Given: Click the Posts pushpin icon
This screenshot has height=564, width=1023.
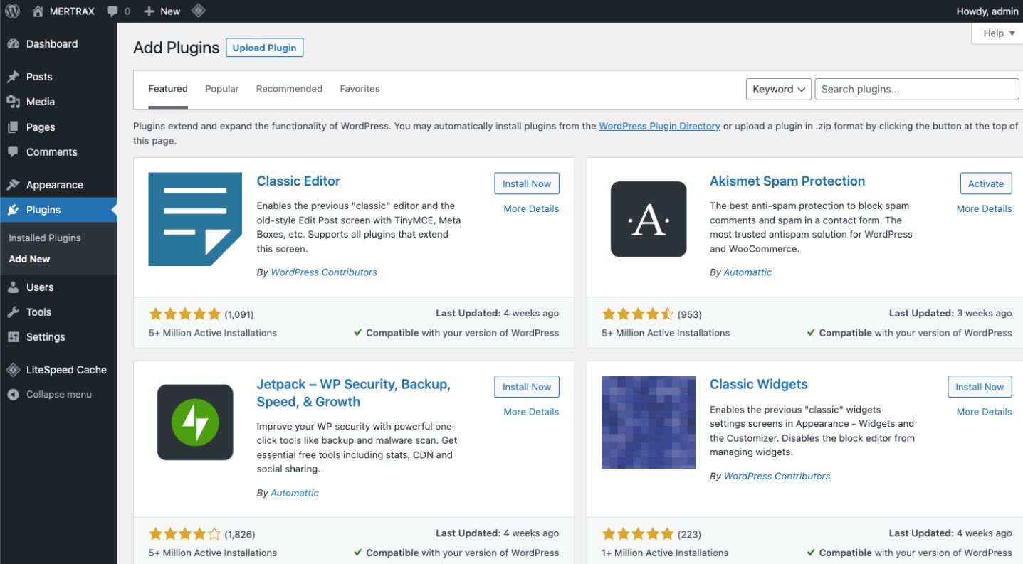Looking at the screenshot, I should click(13, 77).
